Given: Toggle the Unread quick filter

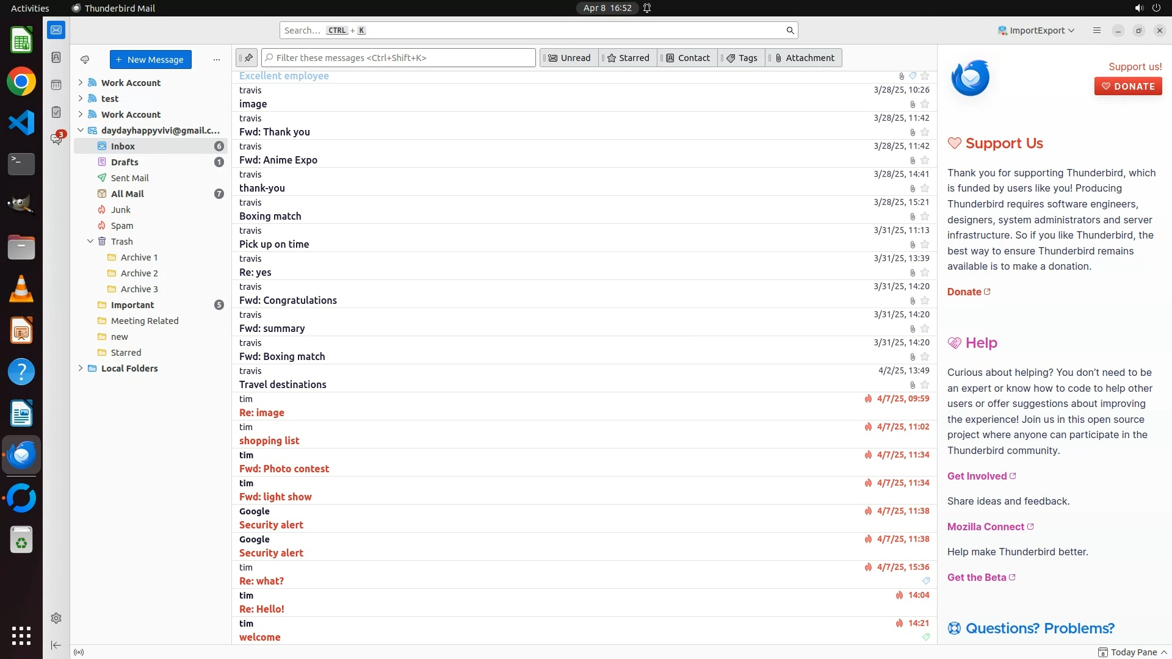Looking at the screenshot, I should [569, 58].
